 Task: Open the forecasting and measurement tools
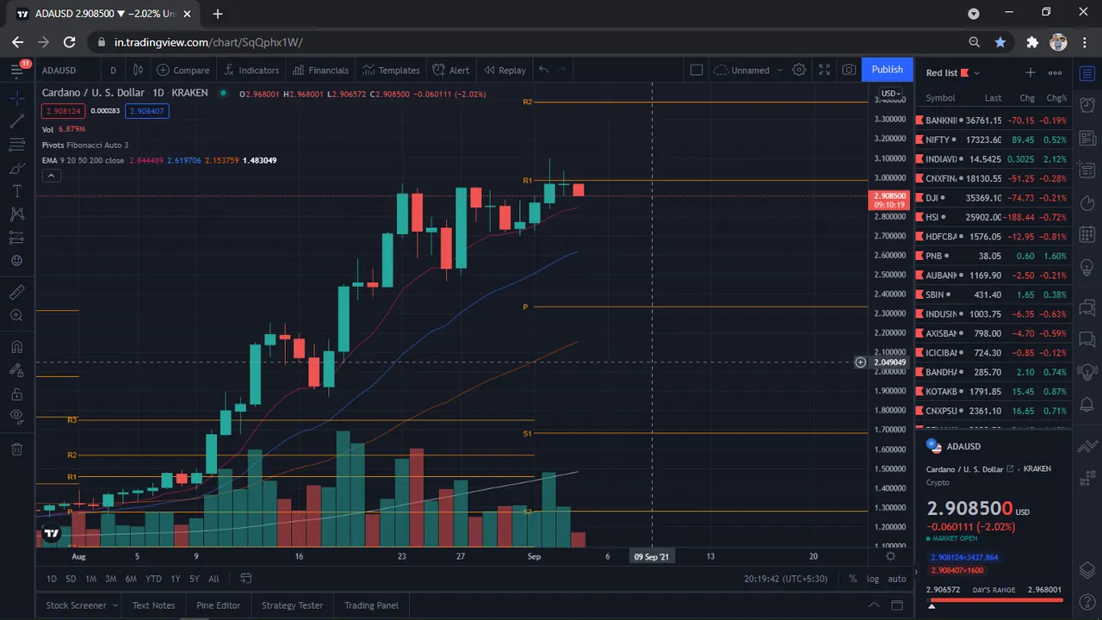point(16,238)
